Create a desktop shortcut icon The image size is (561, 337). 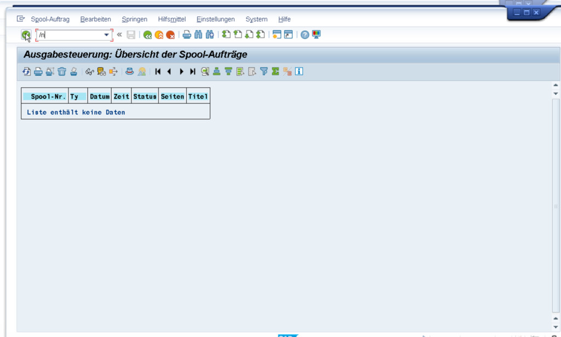[288, 35]
